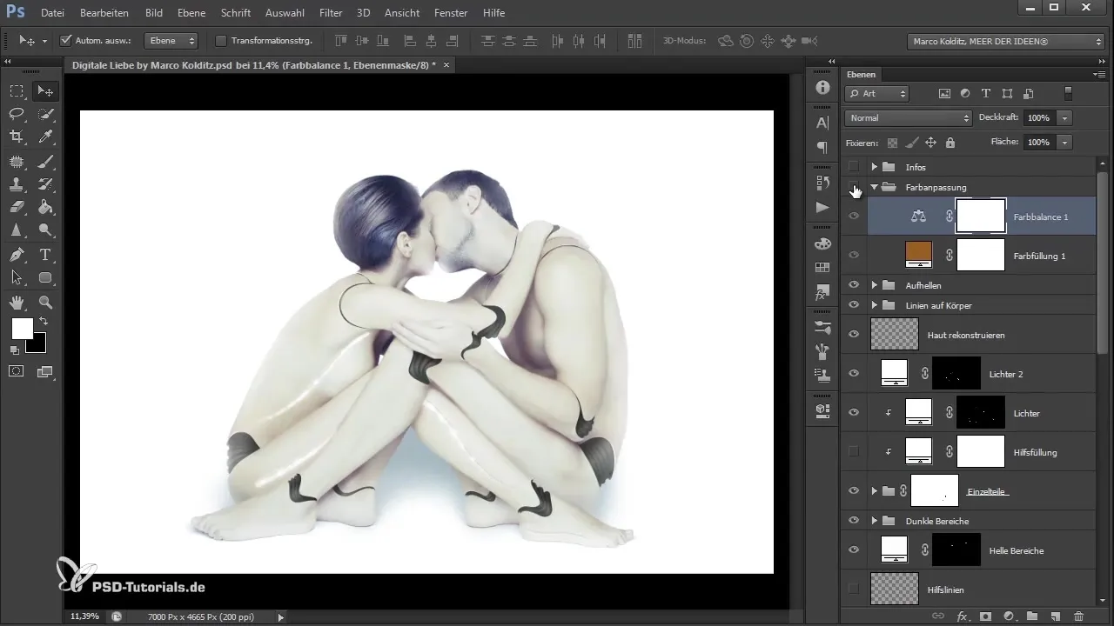Select the Move tool in the toolbox
The height and width of the screenshot is (626, 1114).
coord(45,90)
